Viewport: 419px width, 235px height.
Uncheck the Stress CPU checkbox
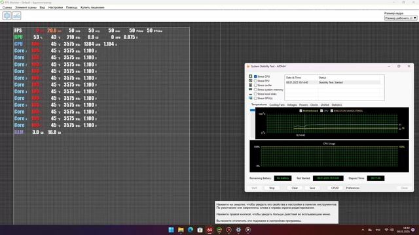[255, 76]
